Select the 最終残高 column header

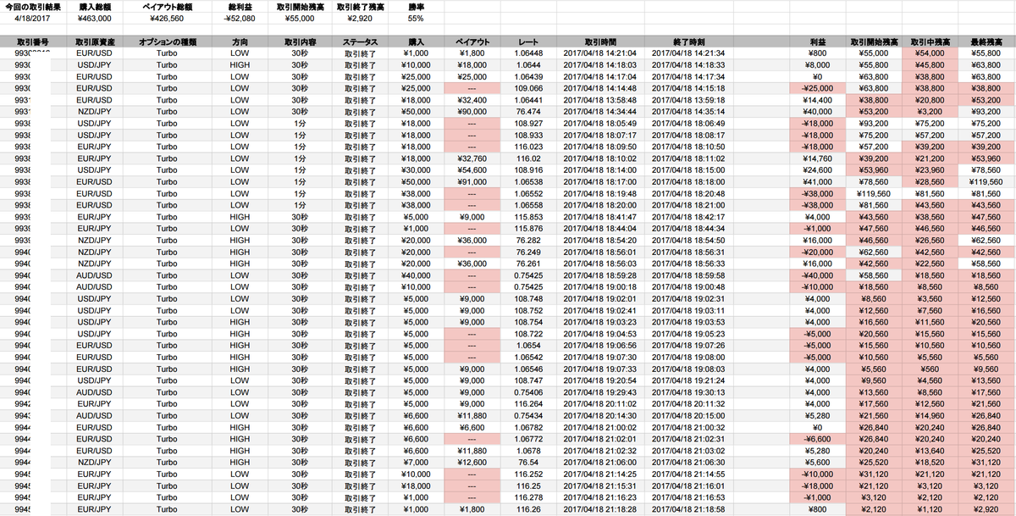[986, 42]
